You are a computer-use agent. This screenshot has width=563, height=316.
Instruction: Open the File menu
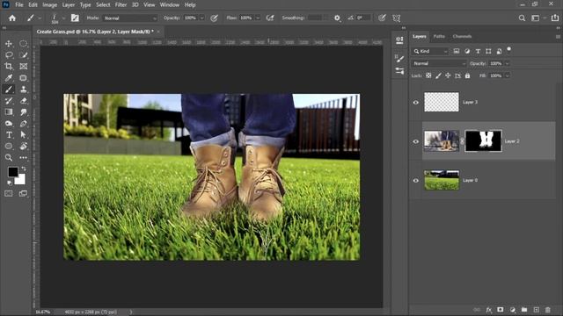tap(19, 4)
